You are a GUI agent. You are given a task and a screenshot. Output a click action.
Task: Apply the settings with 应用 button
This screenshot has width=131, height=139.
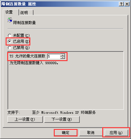coord(116,133)
